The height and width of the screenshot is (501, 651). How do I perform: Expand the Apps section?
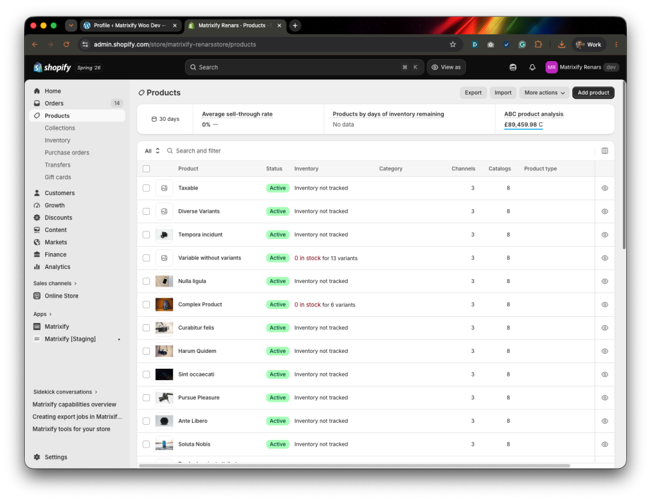(43, 314)
